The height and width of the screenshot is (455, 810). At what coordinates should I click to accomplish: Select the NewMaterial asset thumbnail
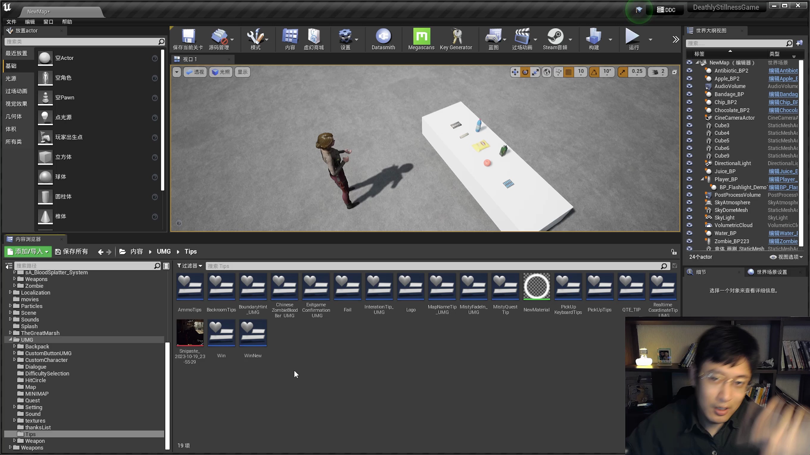coord(536,287)
